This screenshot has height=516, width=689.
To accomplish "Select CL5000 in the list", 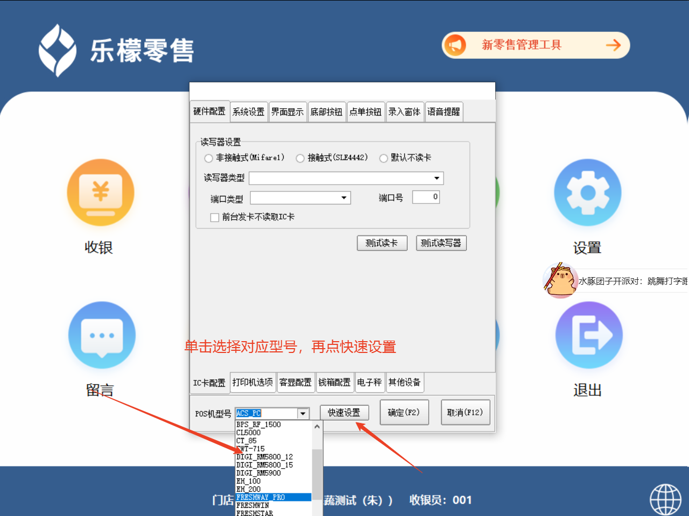I will pos(273,433).
